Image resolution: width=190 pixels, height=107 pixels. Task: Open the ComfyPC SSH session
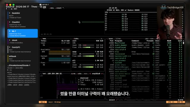coord(23,49)
